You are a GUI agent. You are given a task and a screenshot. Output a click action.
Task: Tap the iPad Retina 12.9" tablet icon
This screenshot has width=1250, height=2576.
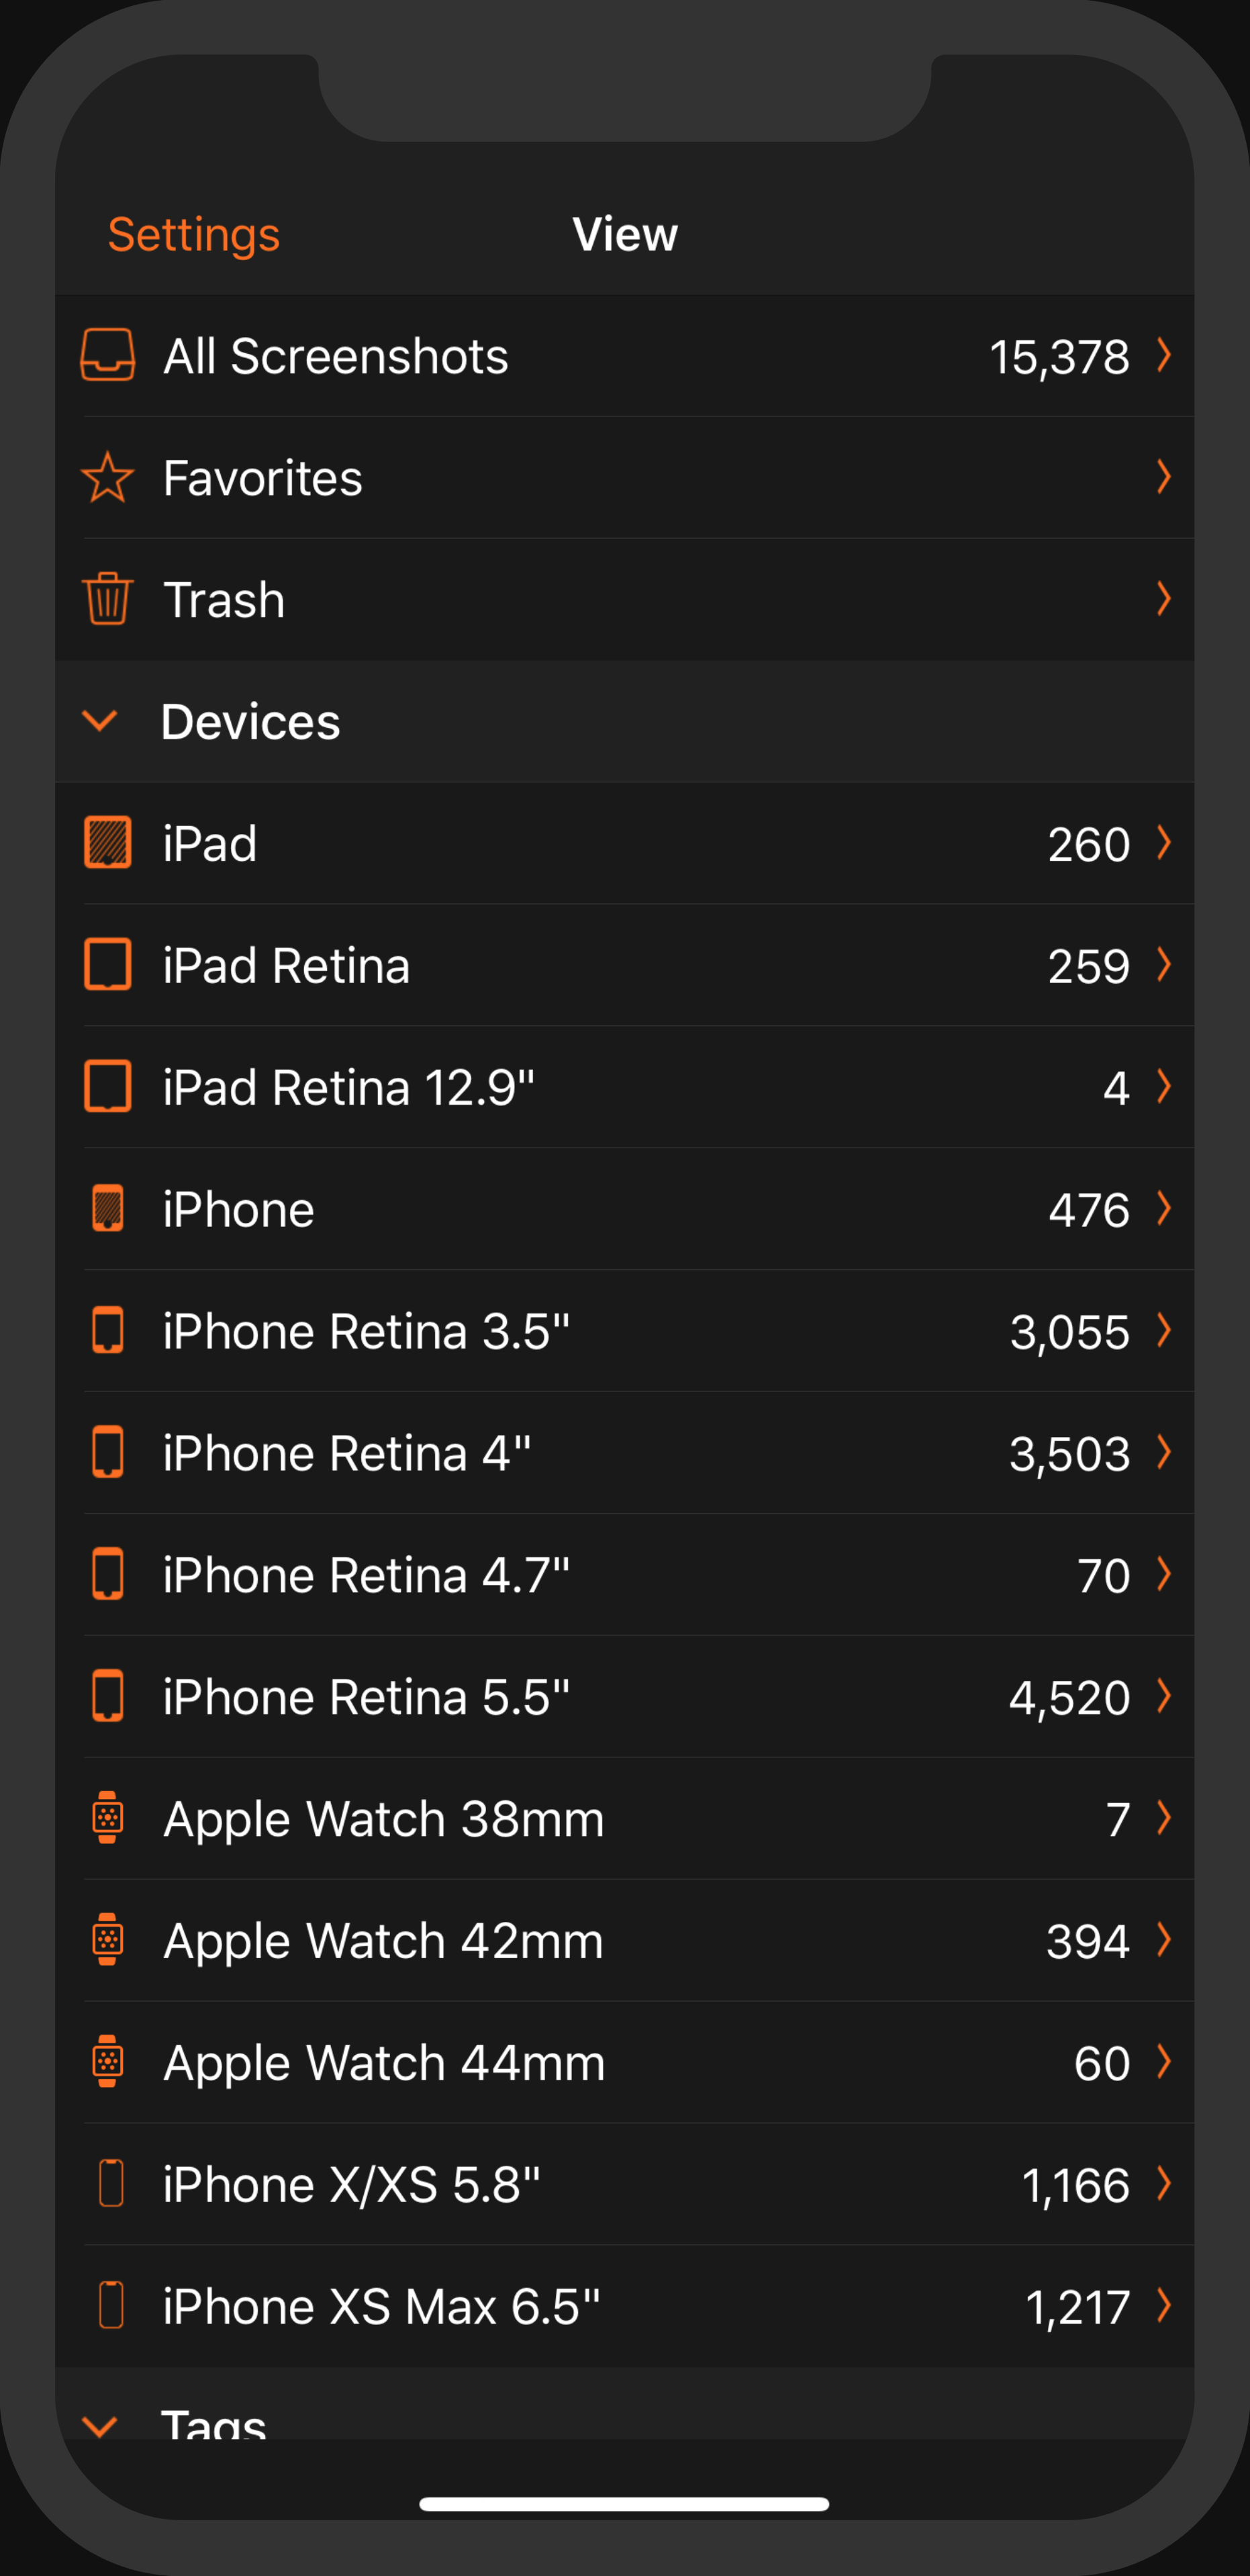click(x=107, y=1087)
